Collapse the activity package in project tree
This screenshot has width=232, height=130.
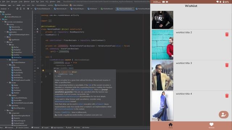5,24
